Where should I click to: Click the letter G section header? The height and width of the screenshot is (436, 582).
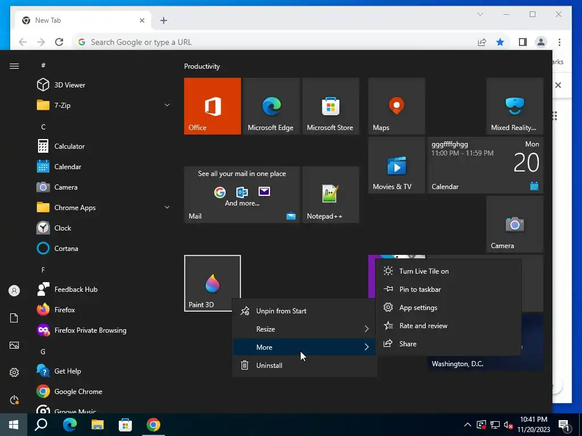(x=43, y=351)
